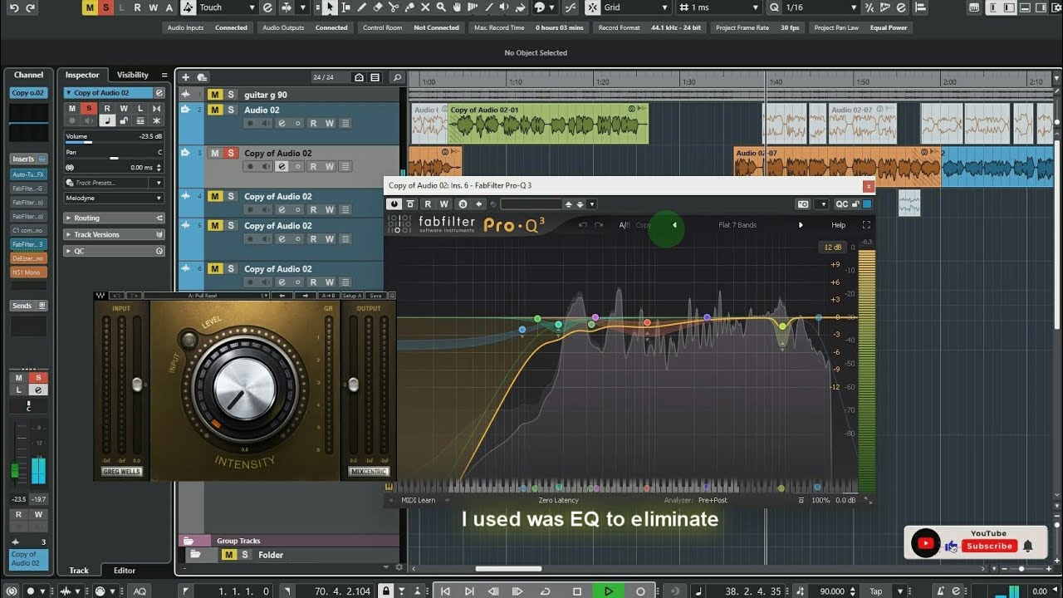Switch to the Visibility tab
Screen dimensions: 1063x598
tap(133, 75)
